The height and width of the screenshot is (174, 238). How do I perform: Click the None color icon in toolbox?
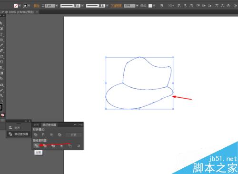click(2, 115)
